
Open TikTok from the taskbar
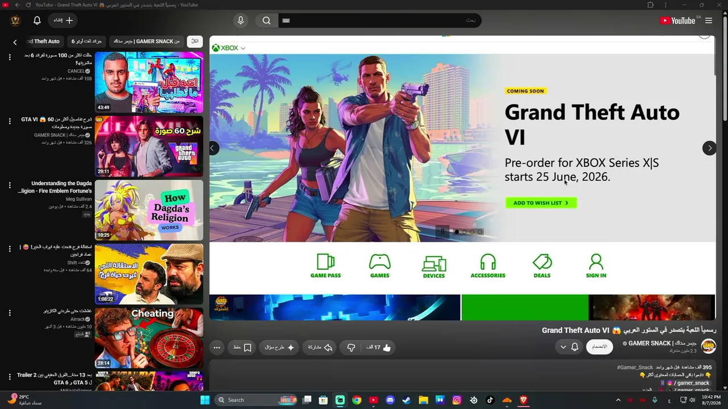[x=490, y=400]
